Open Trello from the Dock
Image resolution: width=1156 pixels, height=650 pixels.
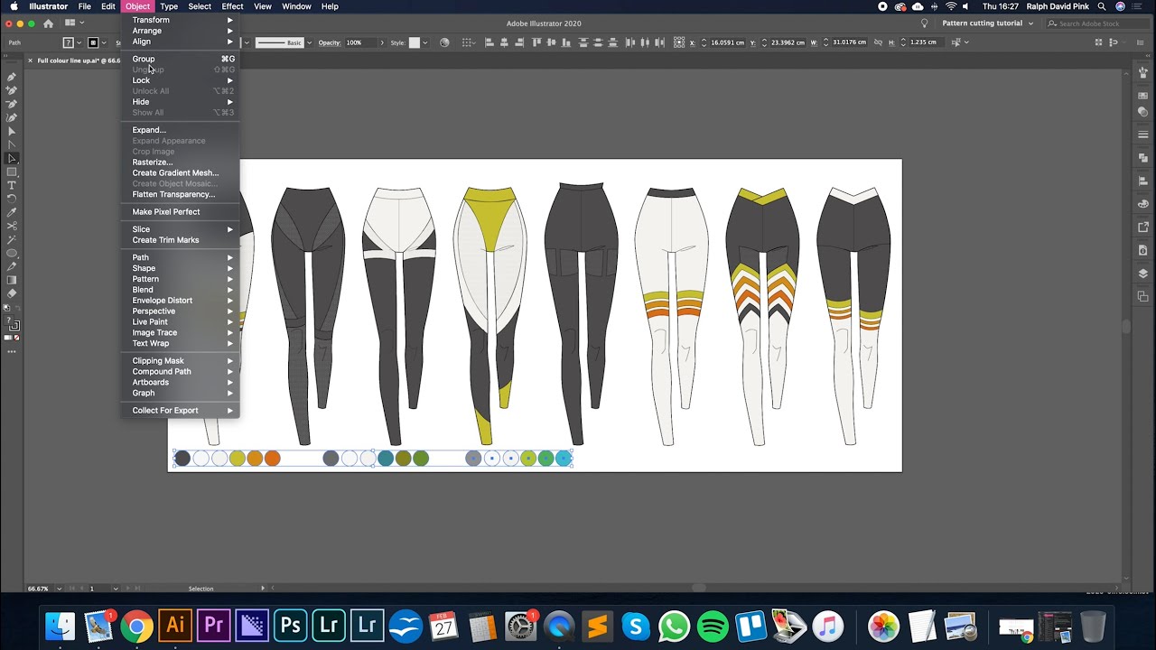[750, 625]
